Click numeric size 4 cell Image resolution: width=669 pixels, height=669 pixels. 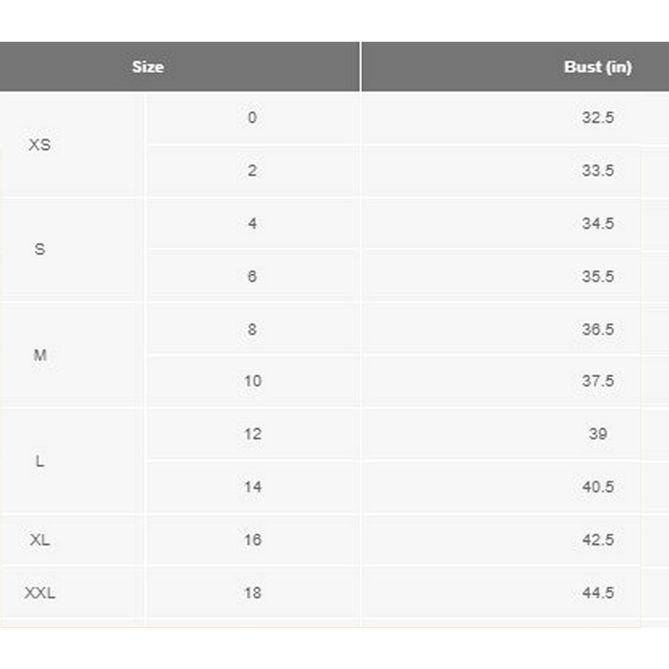[252, 224]
